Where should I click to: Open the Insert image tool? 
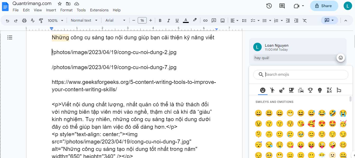point(222,20)
